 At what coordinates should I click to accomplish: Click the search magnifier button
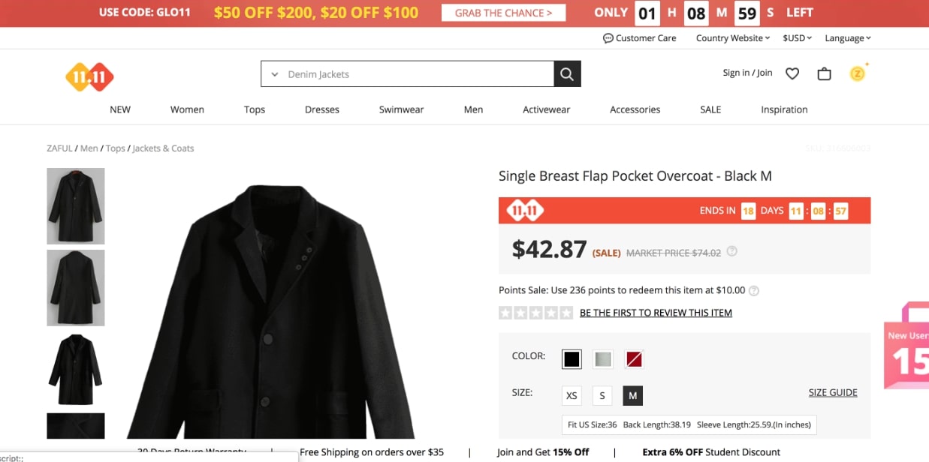[x=567, y=74]
